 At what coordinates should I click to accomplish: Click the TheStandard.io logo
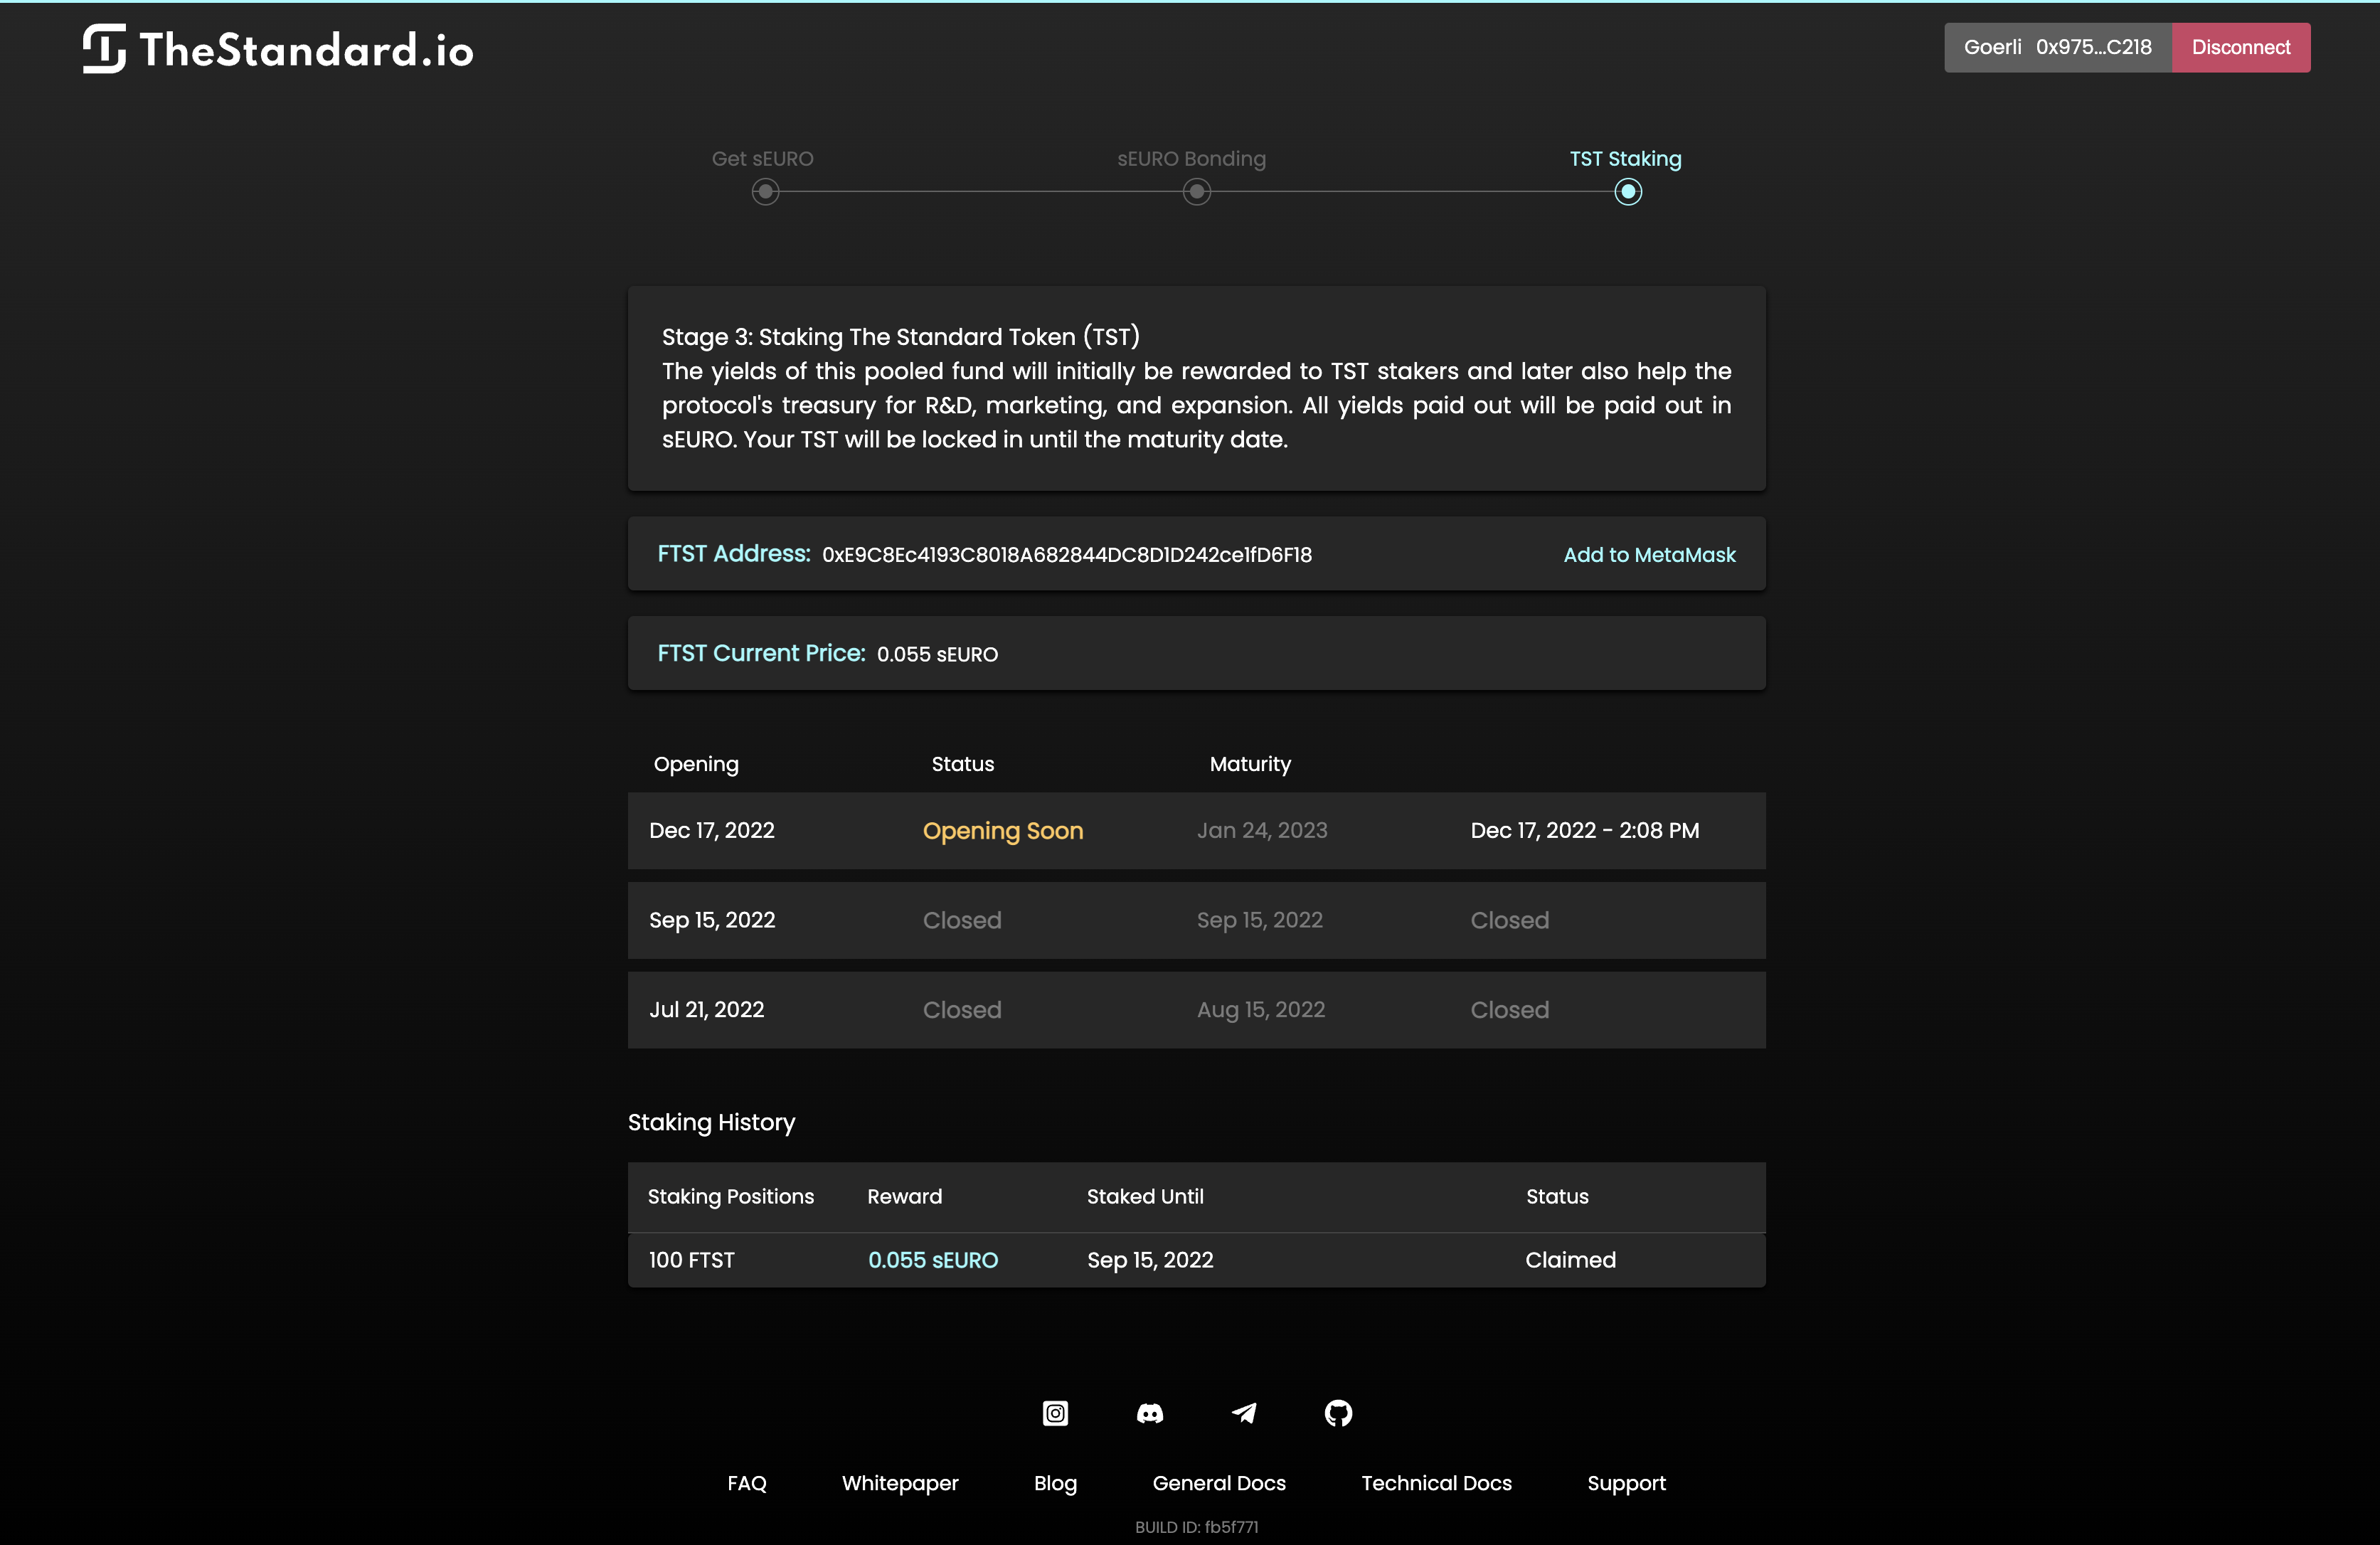click(x=278, y=49)
